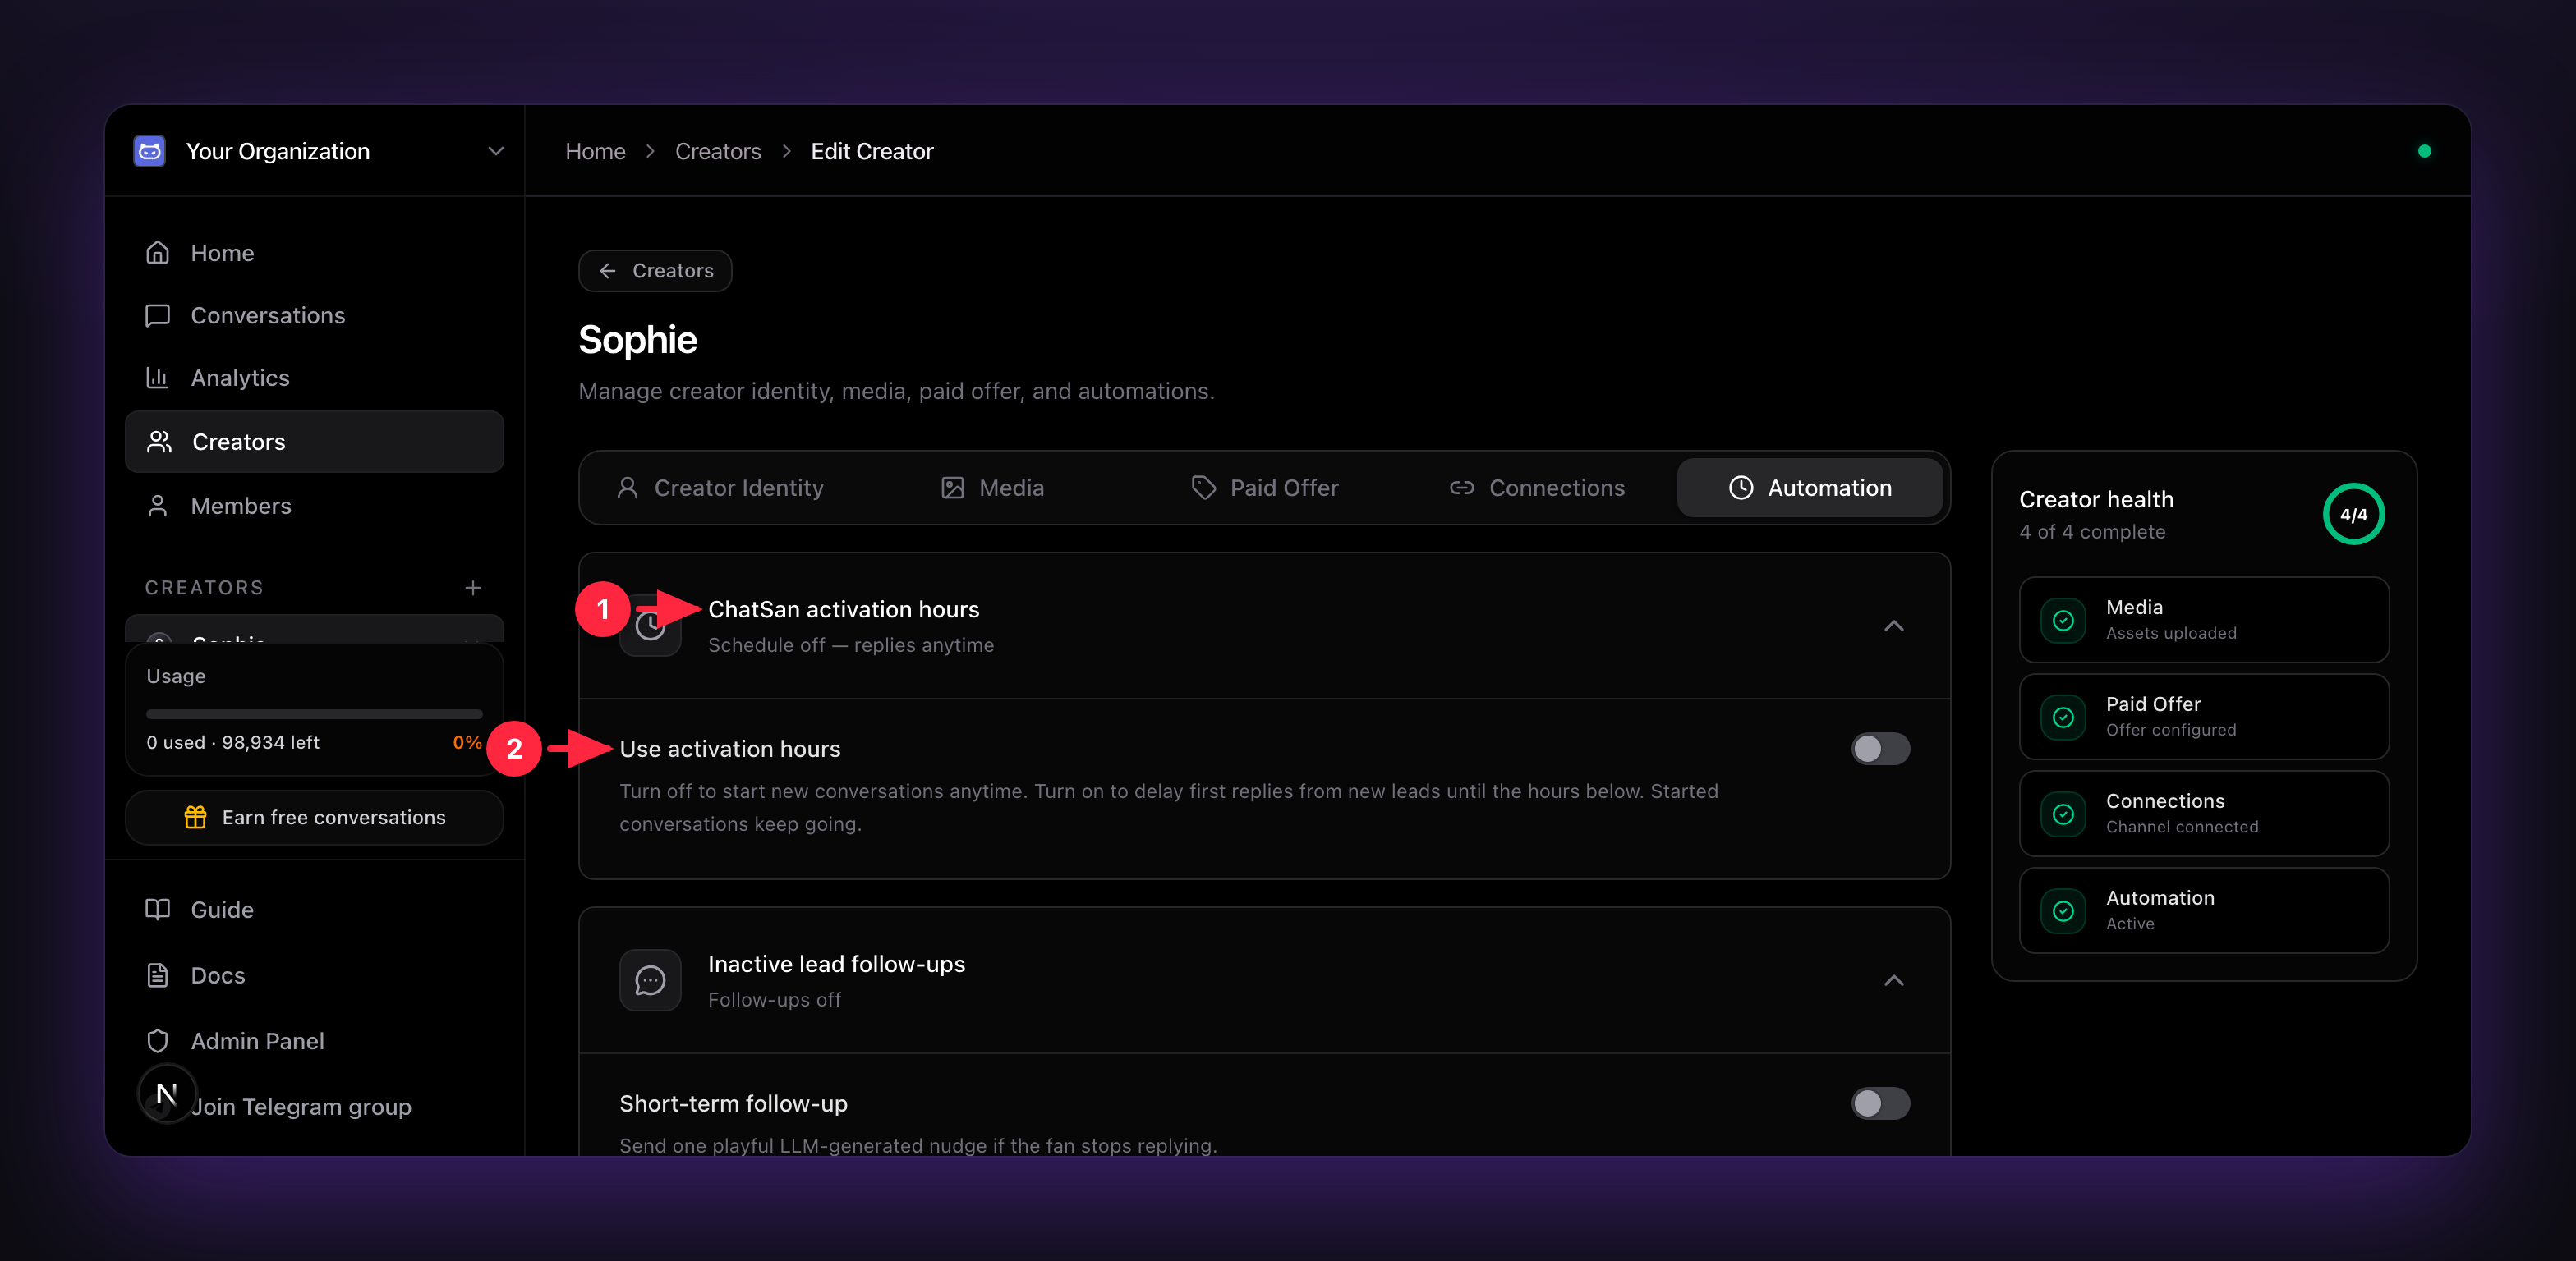This screenshot has width=2576, height=1261.
Task: Click the Guide book icon
Action: pyautogui.click(x=158, y=910)
